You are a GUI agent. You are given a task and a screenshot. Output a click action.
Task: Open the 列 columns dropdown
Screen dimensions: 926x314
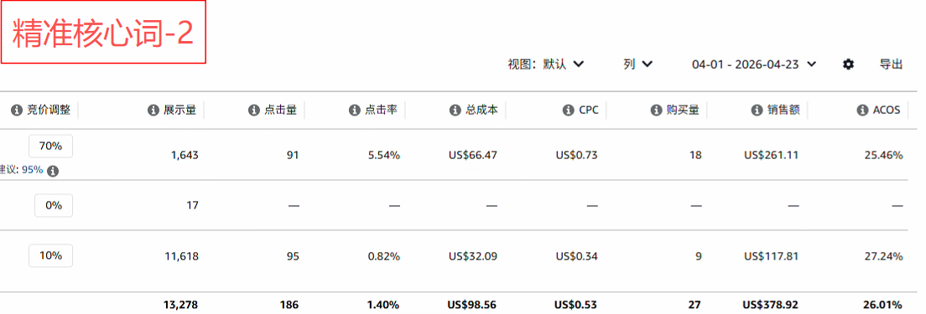(637, 64)
